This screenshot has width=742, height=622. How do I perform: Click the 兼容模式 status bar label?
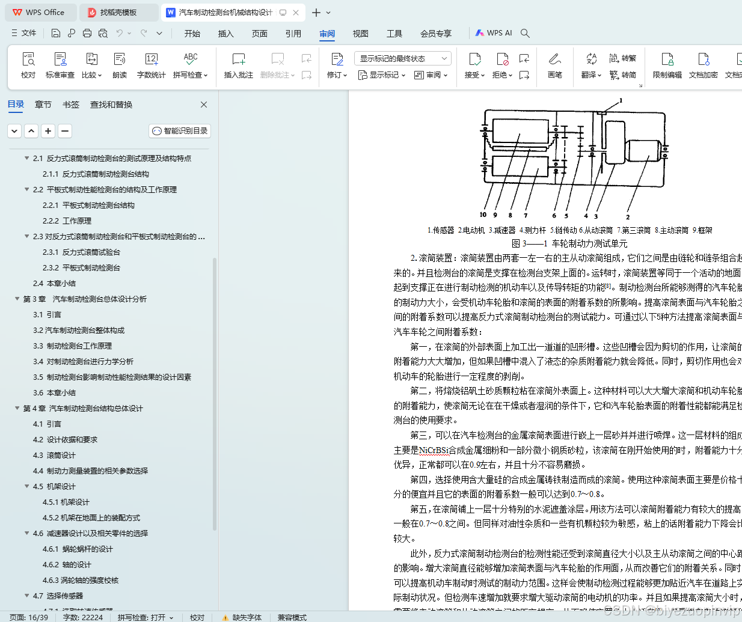coord(292,617)
